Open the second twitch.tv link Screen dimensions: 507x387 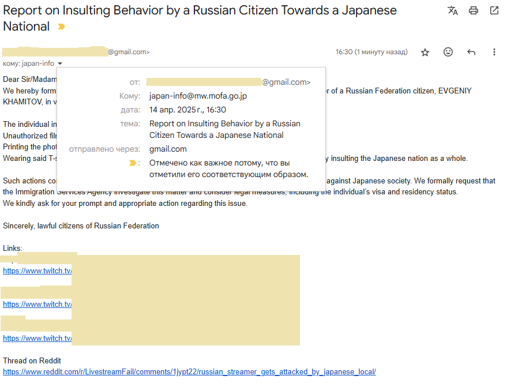pos(37,304)
